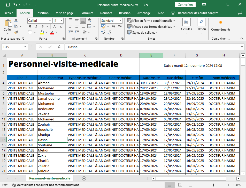Viewport: 246px width, 188px height.
Task: Apply fill color with paint bucket
Action: 42,32
